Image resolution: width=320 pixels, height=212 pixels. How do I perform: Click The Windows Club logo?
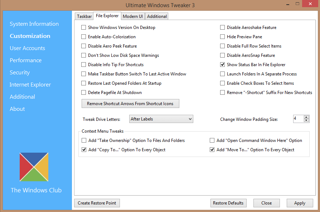tap(34, 167)
